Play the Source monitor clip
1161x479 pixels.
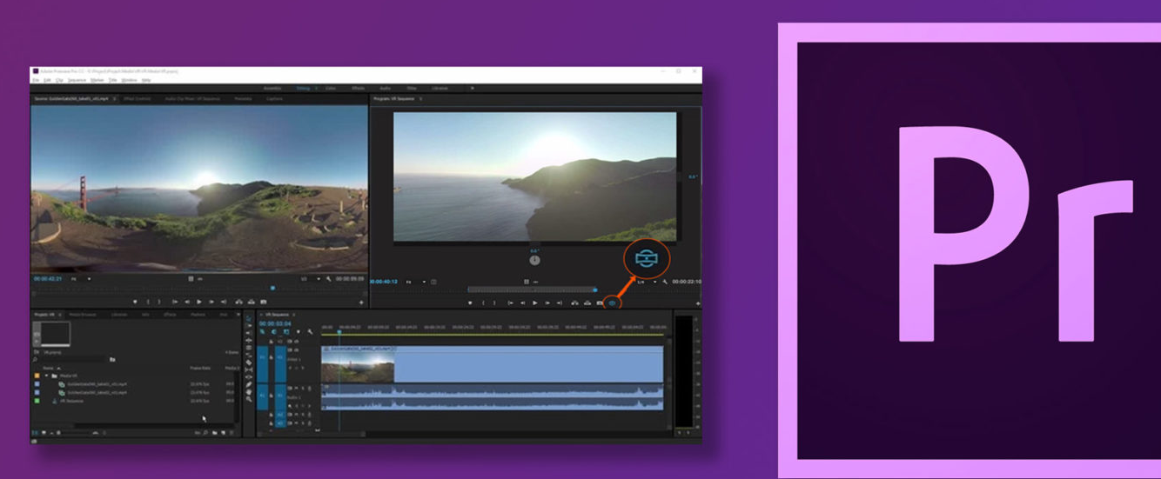(x=199, y=302)
